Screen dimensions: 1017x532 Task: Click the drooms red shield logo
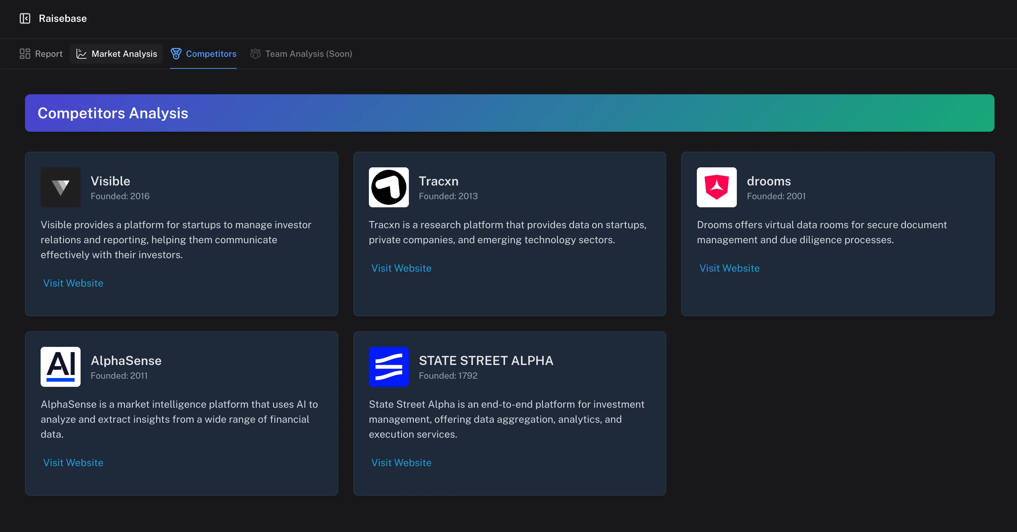717,187
